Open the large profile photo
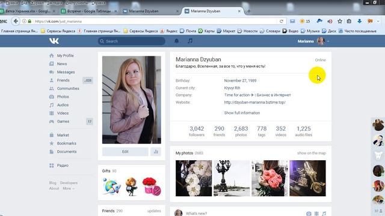This screenshot has height=216, width=385. (132, 100)
